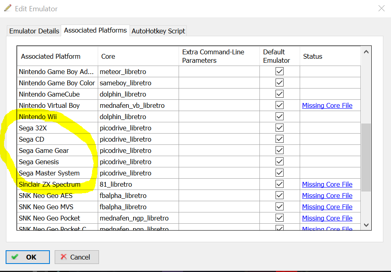Toggle default emulator for SNK Neo Geo AES
Image resolution: width=391 pixels, height=272 pixels.
point(280,195)
